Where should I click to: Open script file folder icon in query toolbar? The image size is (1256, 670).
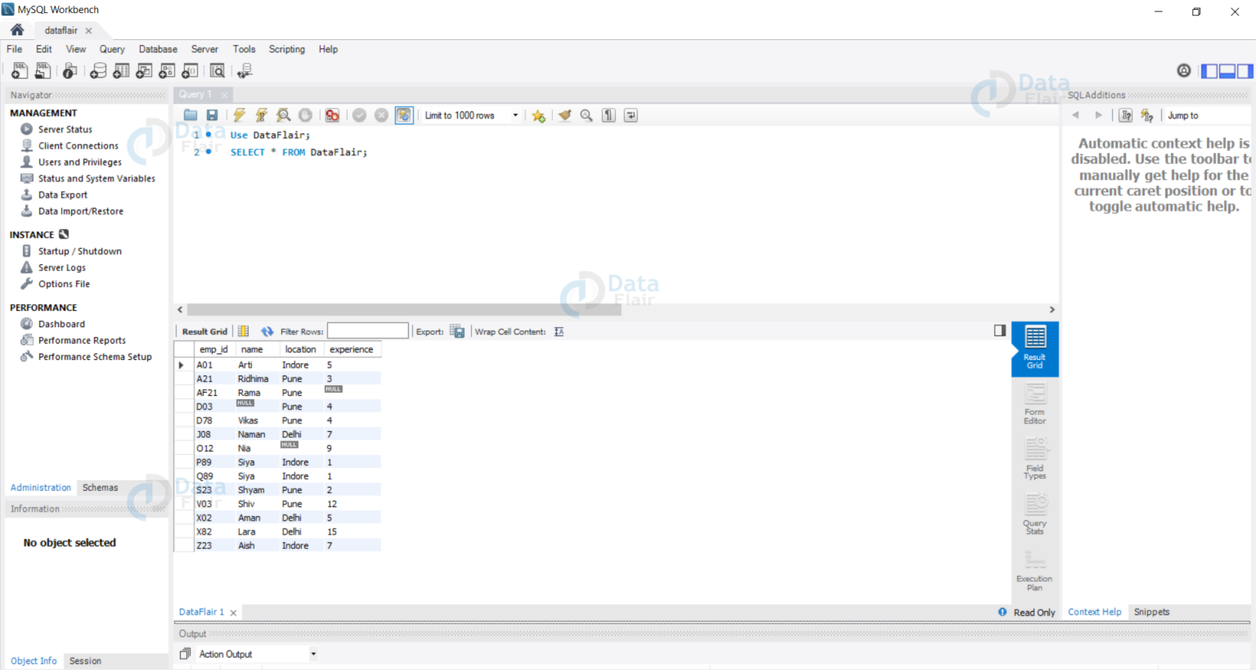pos(191,115)
